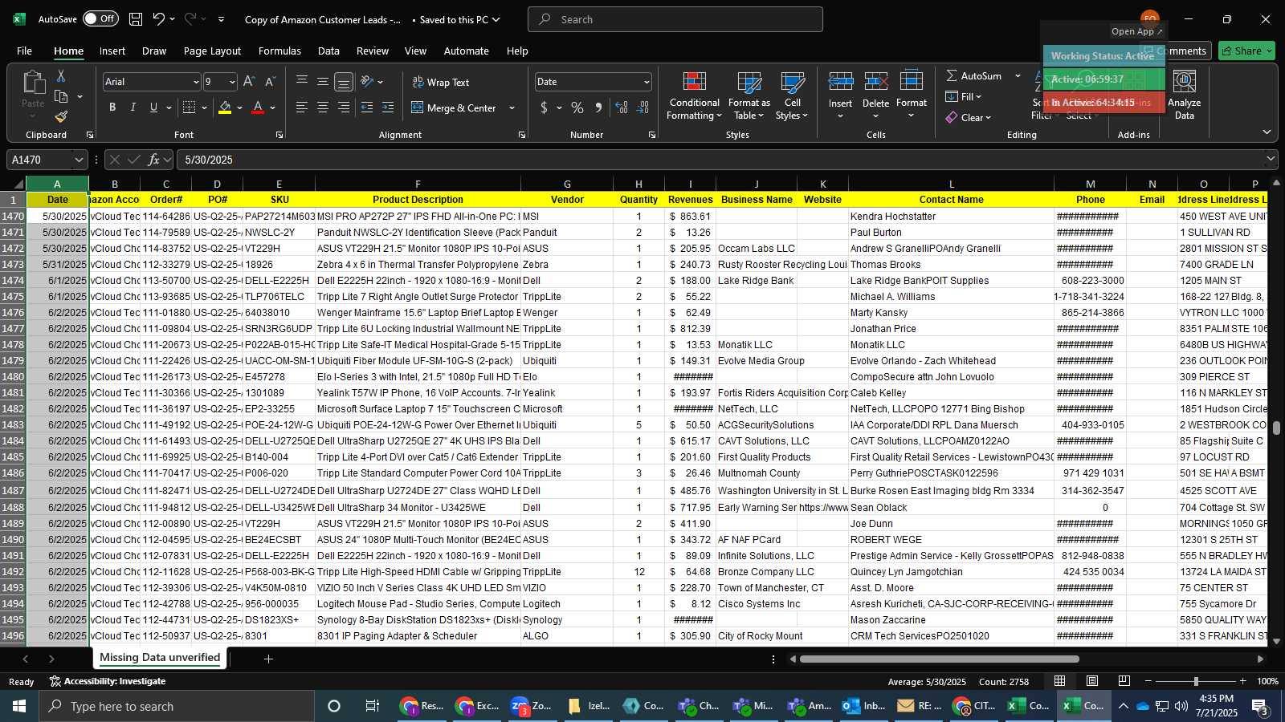Click in the Search box
The width and height of the screenshot is (1285, 722).
tap(675, 19)
